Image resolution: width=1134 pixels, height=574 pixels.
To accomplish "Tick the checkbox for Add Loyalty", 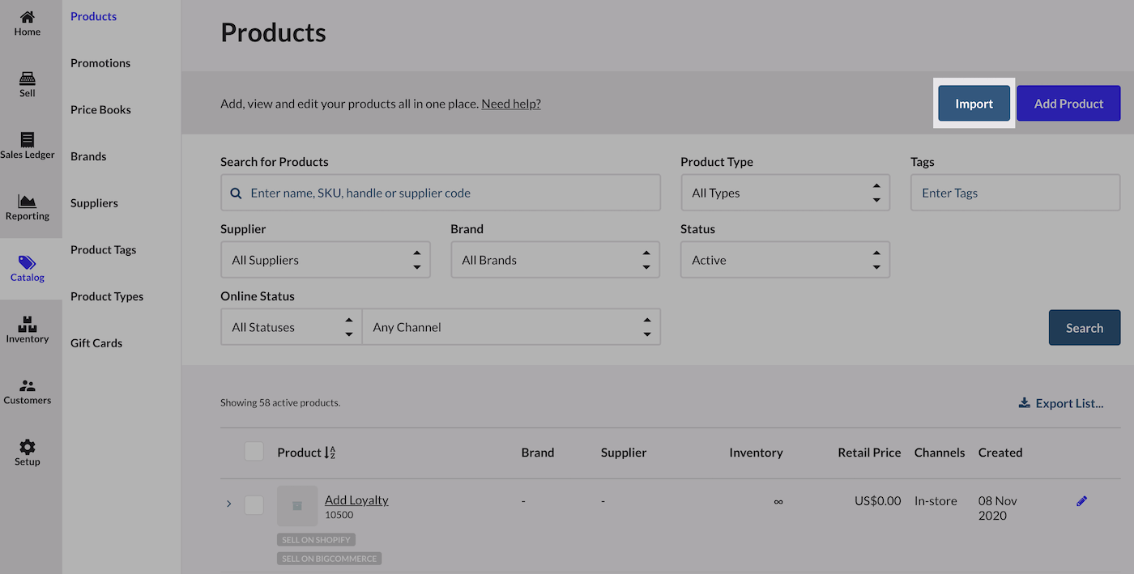I will 254,504.
